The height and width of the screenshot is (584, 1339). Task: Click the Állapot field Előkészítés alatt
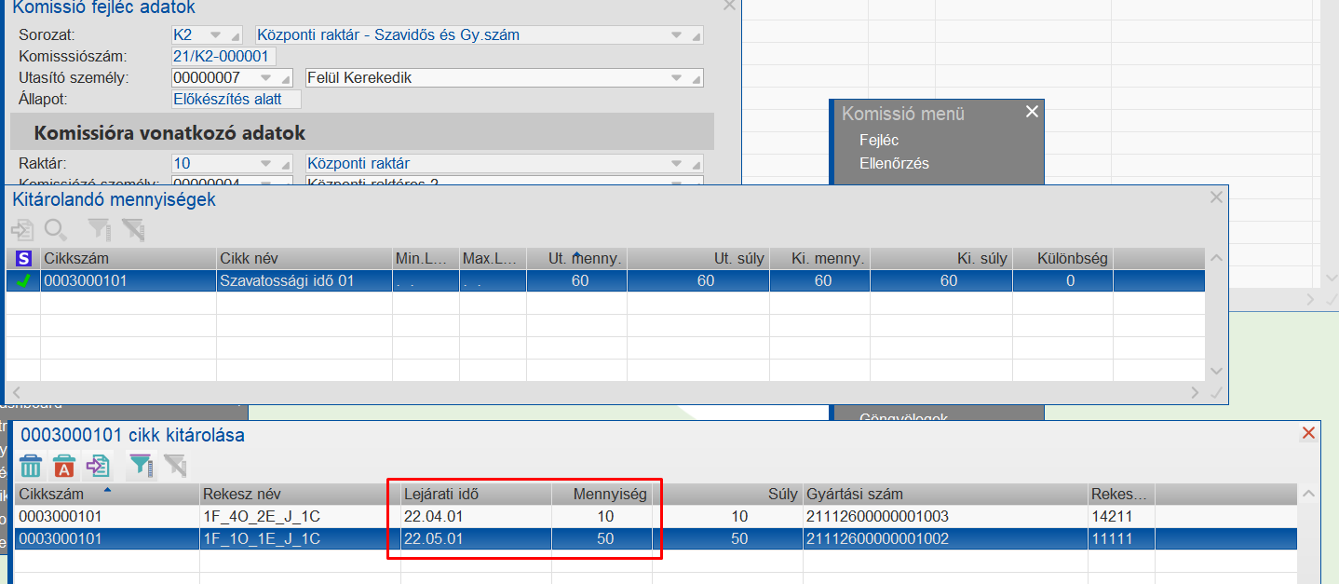click(237, 99)
